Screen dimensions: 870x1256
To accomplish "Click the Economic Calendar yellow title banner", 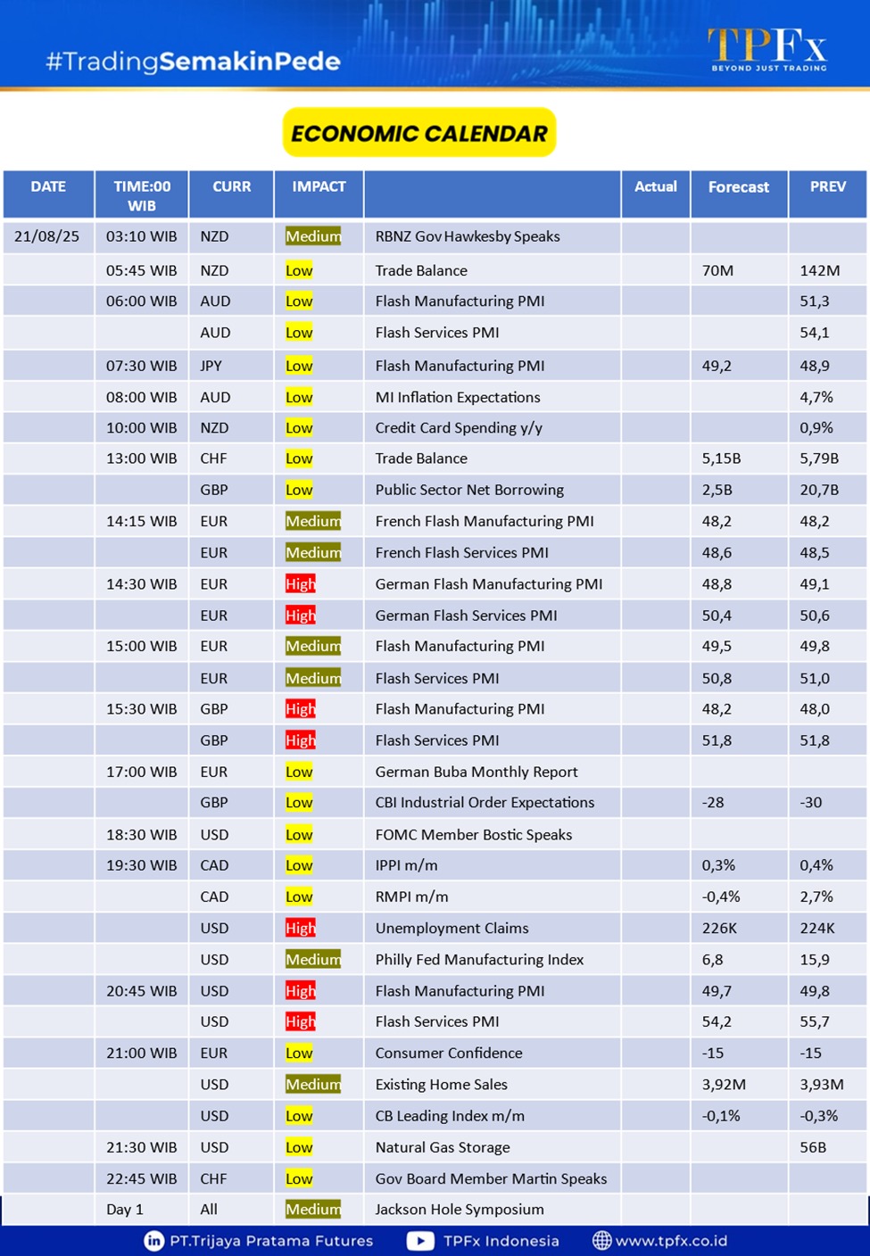I will tap(419, 133).
